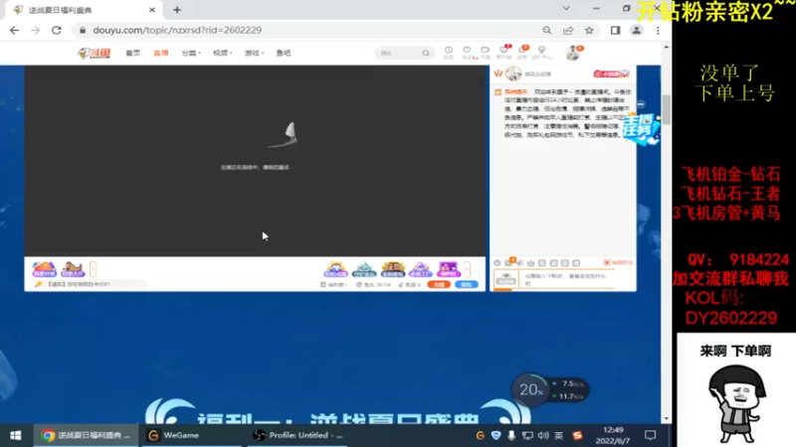Open the Windows notification center
The image size is (796, 447).
[651, 435]
